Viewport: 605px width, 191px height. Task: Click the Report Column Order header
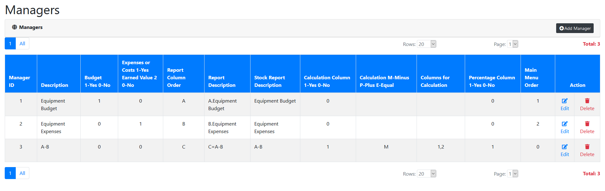[176, 77]
